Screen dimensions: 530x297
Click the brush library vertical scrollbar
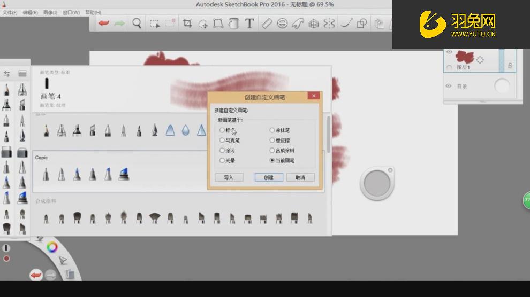pos(328,134)
